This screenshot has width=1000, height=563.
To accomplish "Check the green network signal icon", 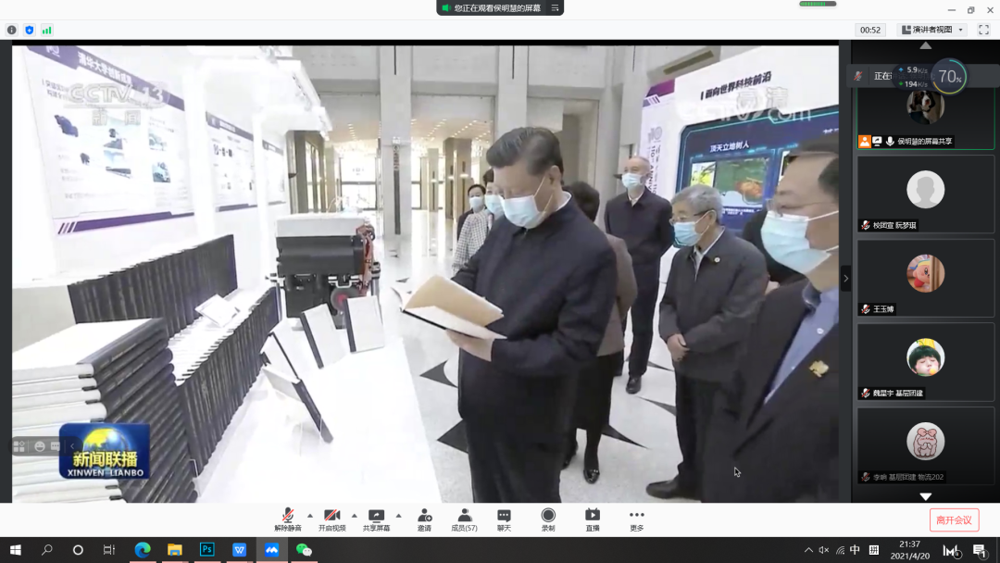I will [46, 30].
